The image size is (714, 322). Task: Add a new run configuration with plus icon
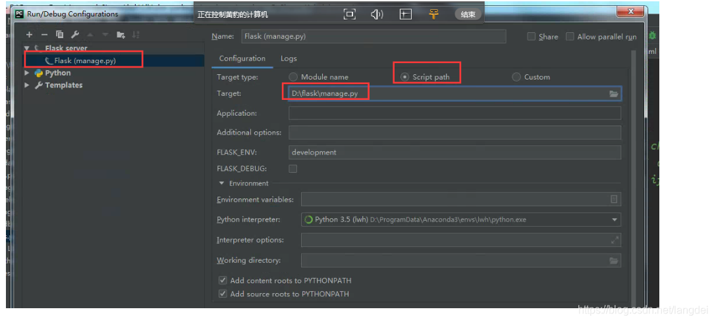[x=29, y=35]
